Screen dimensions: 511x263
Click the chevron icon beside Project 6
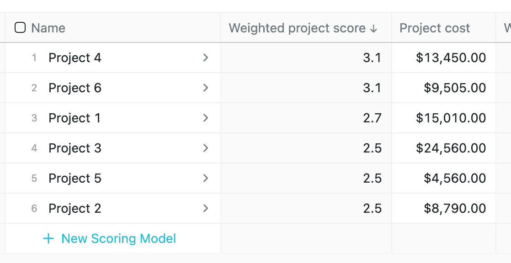[x=205, y=88]
